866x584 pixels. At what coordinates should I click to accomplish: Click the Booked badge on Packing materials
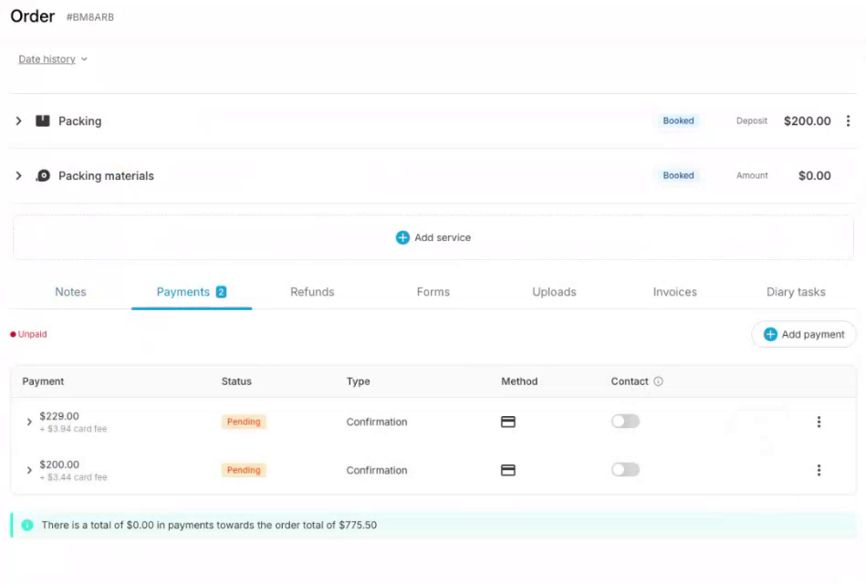[x=678, y=175]
